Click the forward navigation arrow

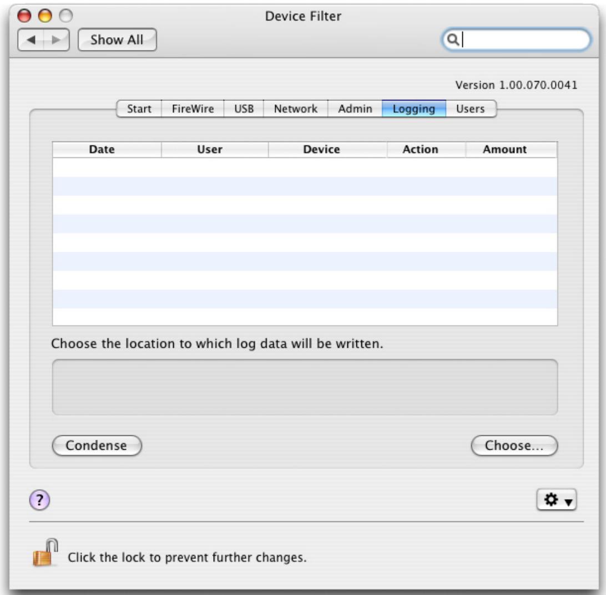57,39
